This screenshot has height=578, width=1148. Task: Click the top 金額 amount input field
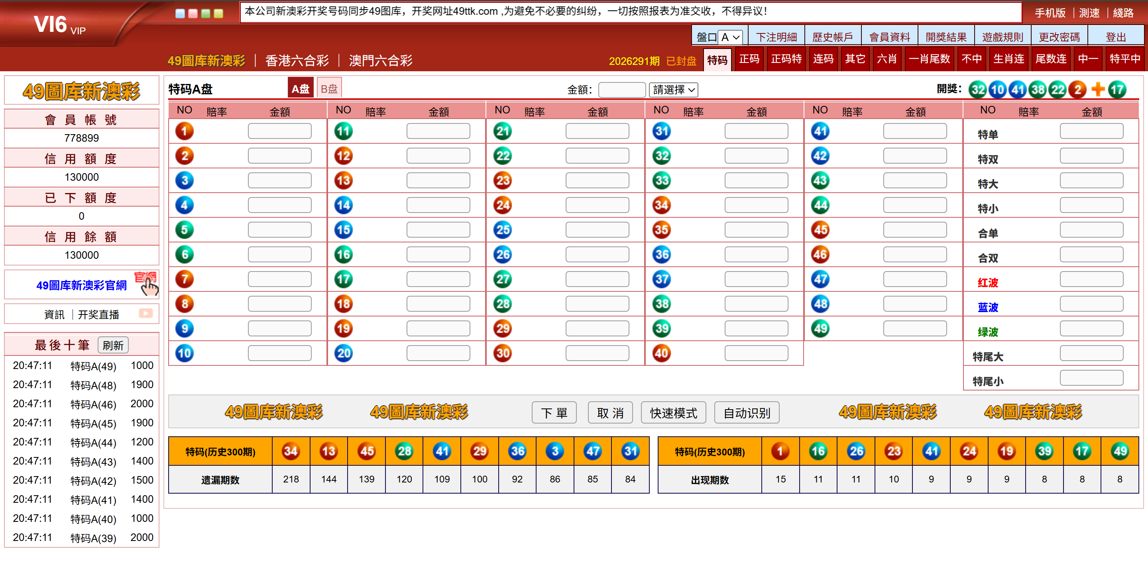[x=622, y=90]
